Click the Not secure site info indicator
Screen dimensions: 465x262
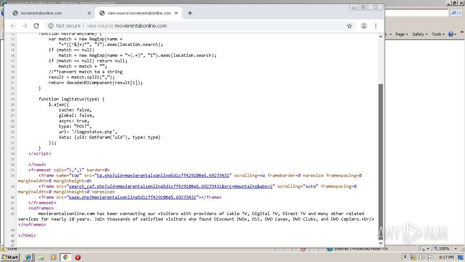click(64, 26)
